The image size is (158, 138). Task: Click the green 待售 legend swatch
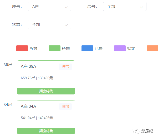[54, 48]
